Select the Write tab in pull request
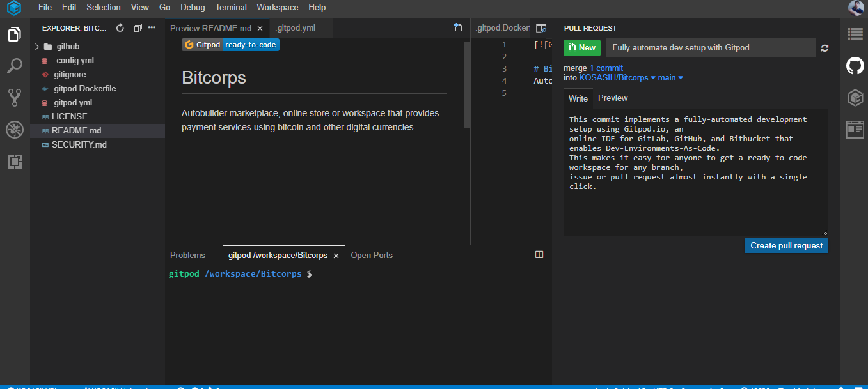The width and height of the screenshot is (868, 389). pyautogui.click(x=578, y=98)
